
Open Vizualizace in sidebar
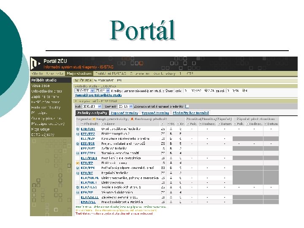[41, 86]
